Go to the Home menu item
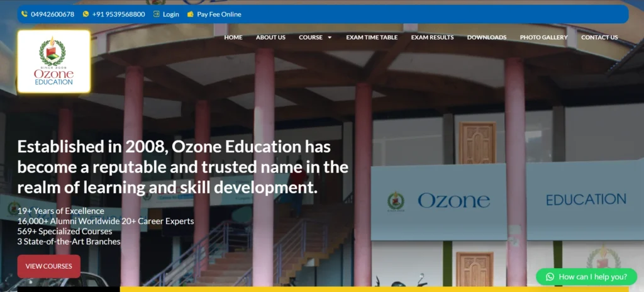 pos(233,38)
